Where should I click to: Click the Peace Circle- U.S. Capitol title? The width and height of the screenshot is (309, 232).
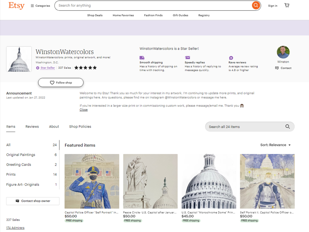pos(150,212)
